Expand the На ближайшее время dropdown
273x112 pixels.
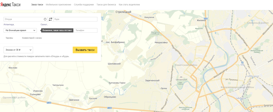click(x=20, y=30)
